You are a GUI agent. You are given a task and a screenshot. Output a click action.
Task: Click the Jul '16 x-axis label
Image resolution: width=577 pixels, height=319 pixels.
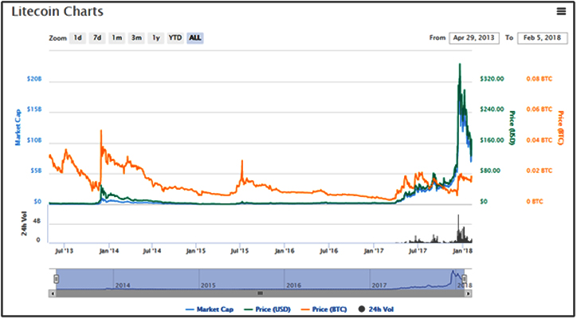click(x=328, y=251)
